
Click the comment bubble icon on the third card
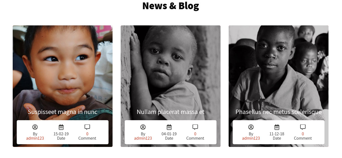point(303,127)
